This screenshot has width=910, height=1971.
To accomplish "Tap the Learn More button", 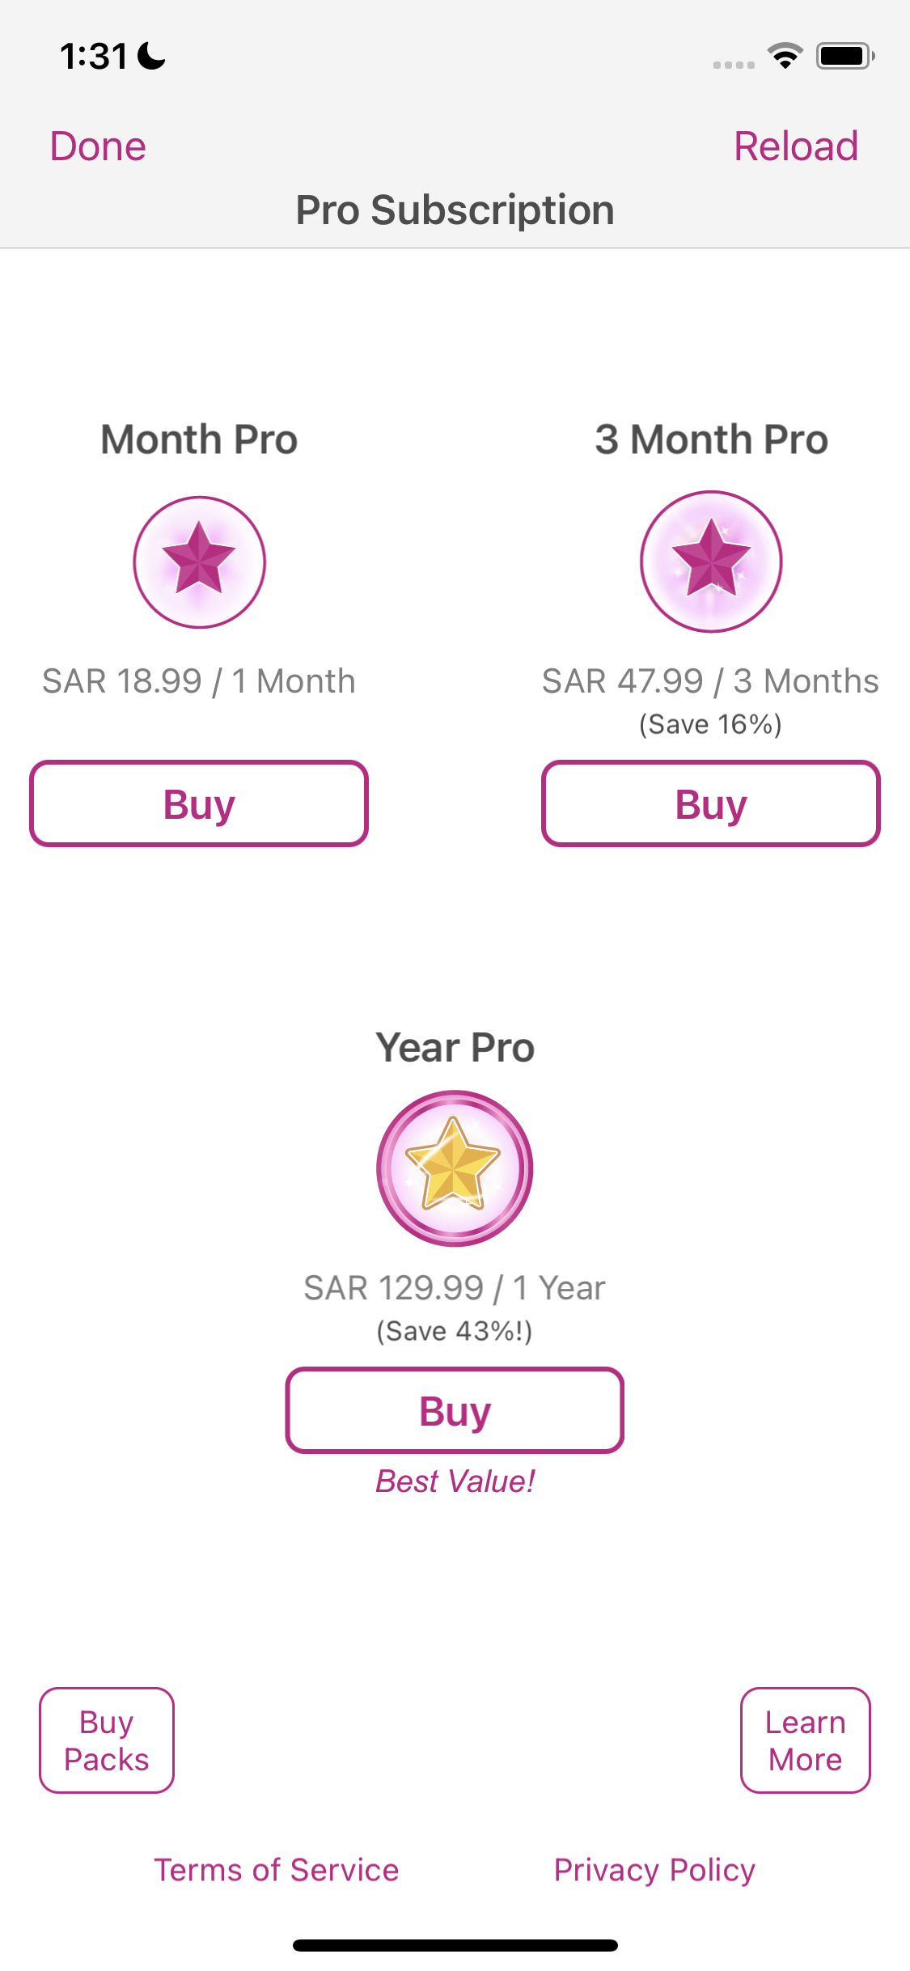I will click(805, 1740).
